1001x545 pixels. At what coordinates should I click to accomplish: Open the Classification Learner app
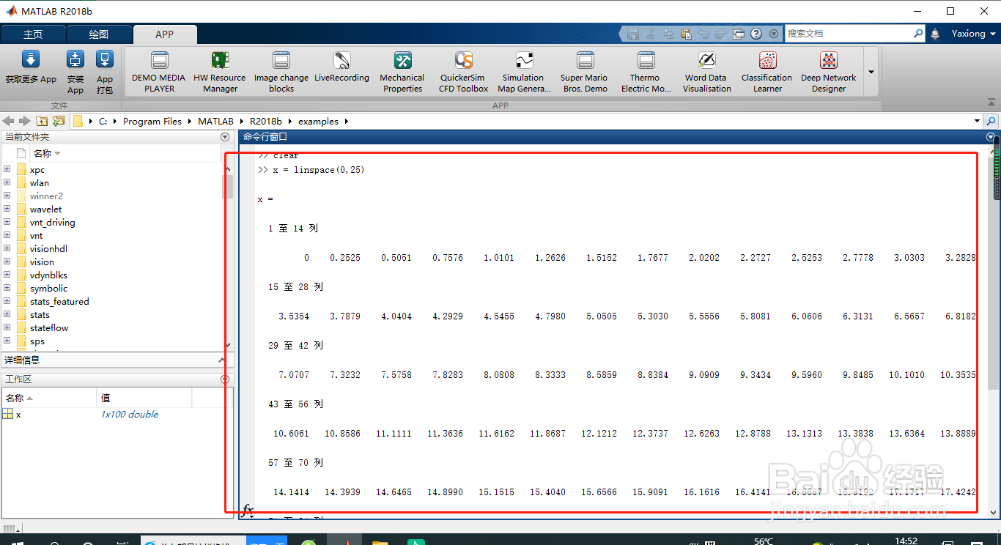pos(767,72)
